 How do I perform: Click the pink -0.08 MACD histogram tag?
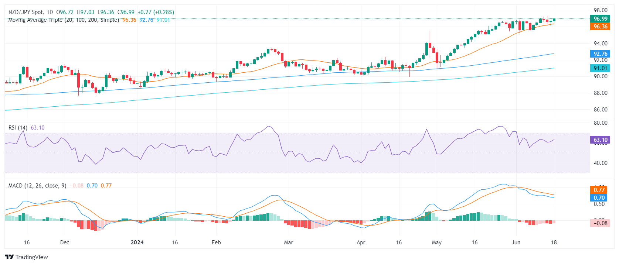click(x=600, y=223)
